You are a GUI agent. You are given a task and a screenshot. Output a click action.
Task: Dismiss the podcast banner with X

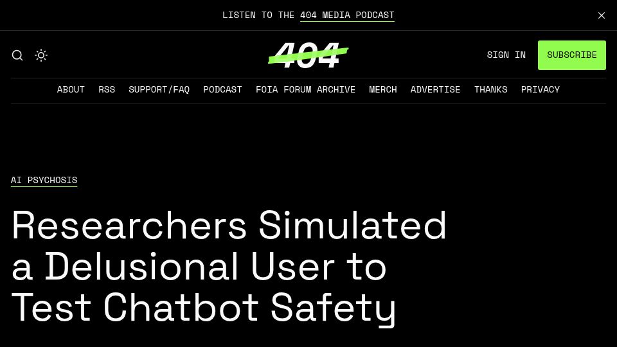point(602,15)
